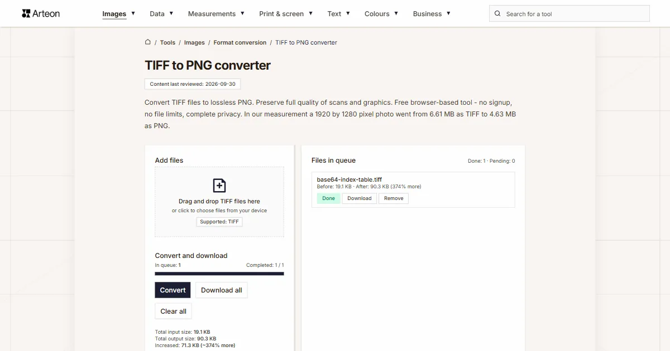Image resolution: width=670 pixels, height=351 pixels.
Task: Click the conversion progress bar
Action: [x=219, y=274]
